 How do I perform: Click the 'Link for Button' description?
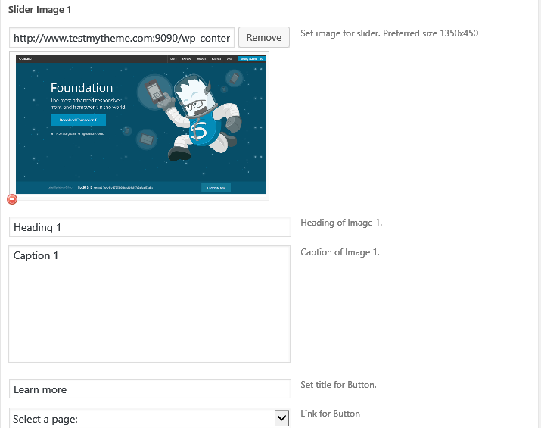point(330,414)
